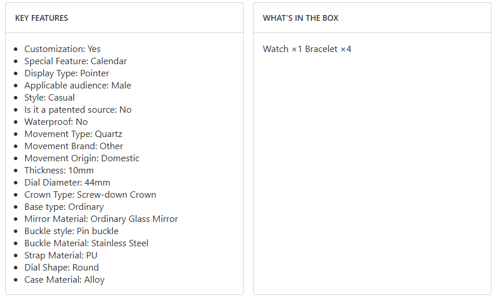Image resolution: width=499 pixels, height=300 pixels.
Task: Click the "Thickness: 10mm" specification
Action: coord(59,171)
